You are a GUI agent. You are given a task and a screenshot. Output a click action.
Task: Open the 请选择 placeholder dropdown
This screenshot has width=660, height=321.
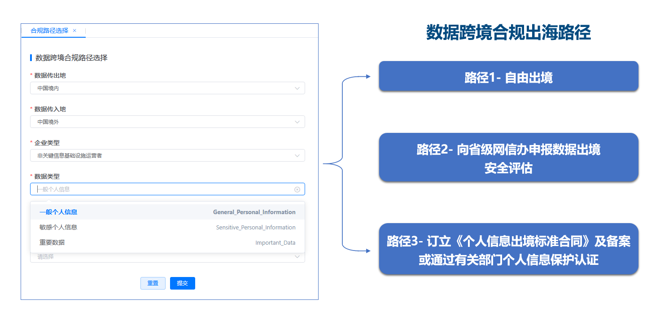click(x=162, y=257)
